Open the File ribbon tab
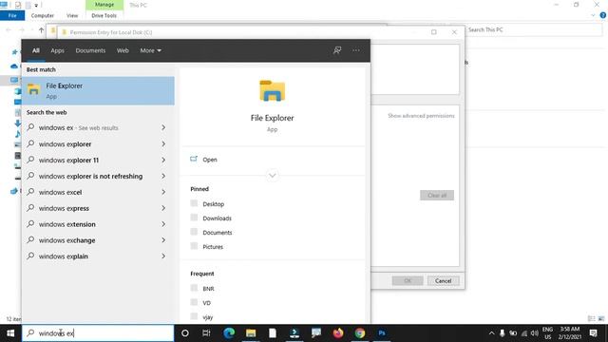The width and height of the screenshot is (608, 342). [x=12, y=15]
